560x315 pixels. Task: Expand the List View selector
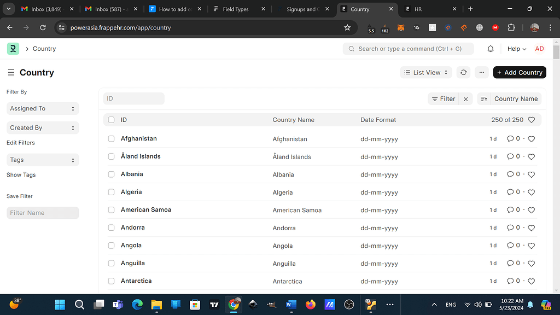pyautogui.click(x=426, y=72)
